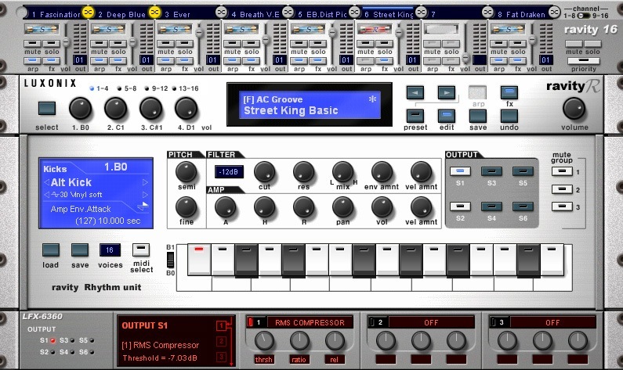
Task: Click the left arrow beside Alt Kick
Action: coord(46,182)
